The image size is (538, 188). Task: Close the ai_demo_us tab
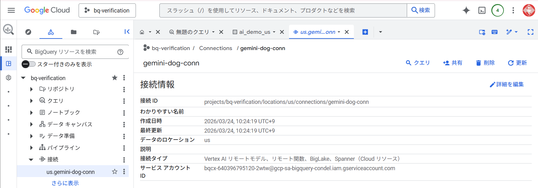click(282, 32)
